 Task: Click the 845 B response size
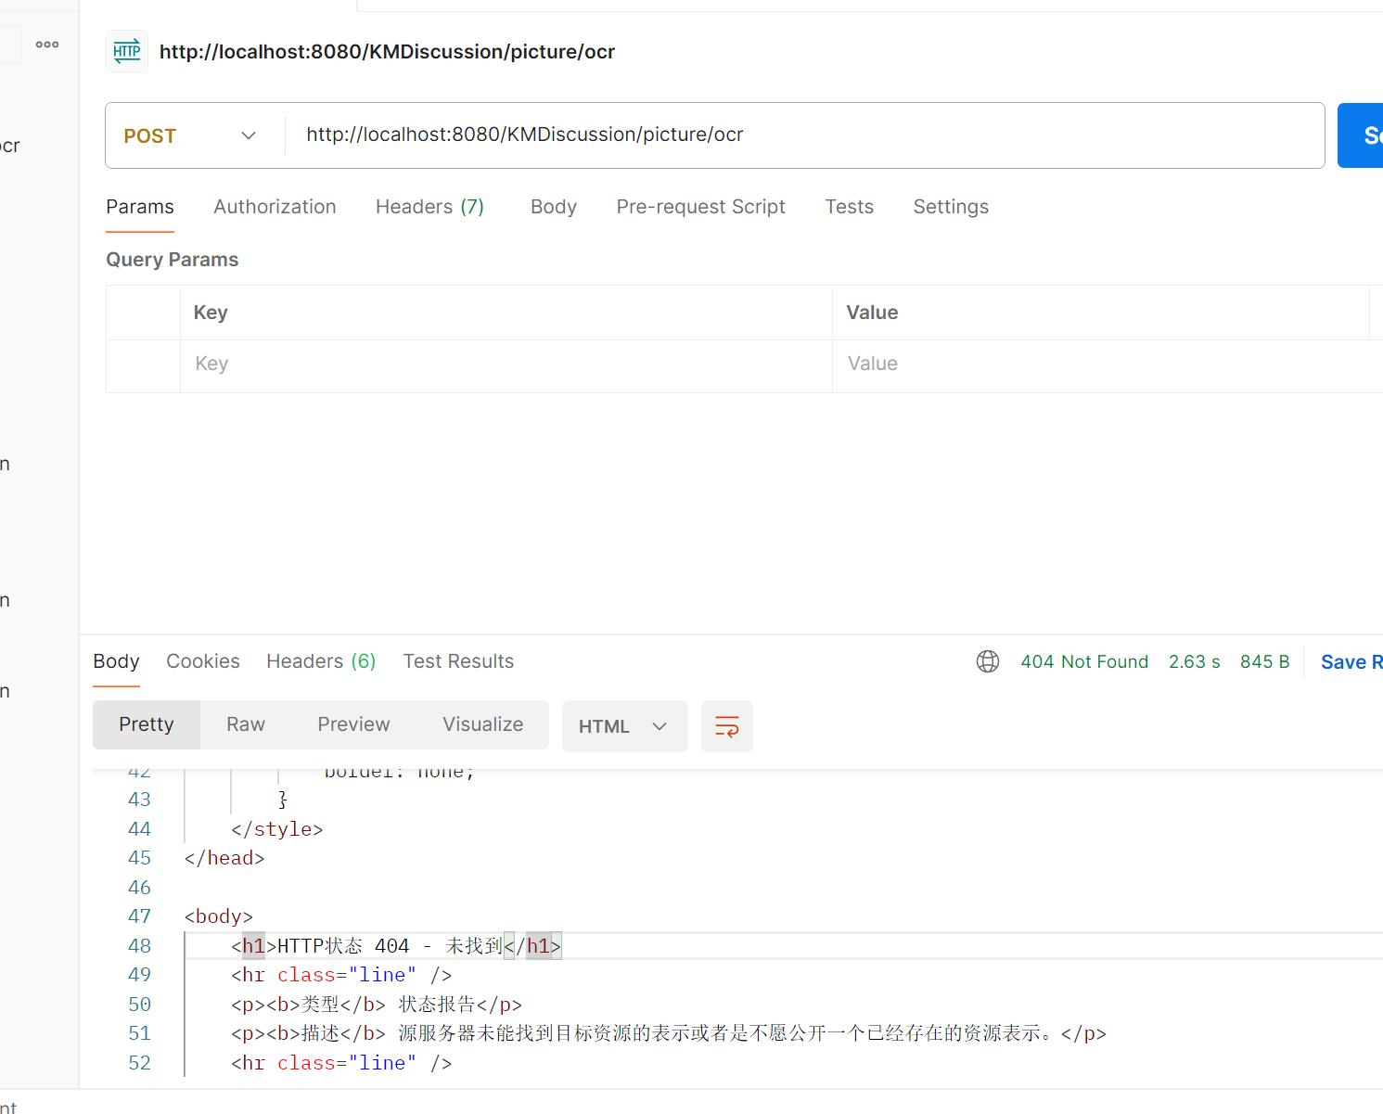[1265, 661]
